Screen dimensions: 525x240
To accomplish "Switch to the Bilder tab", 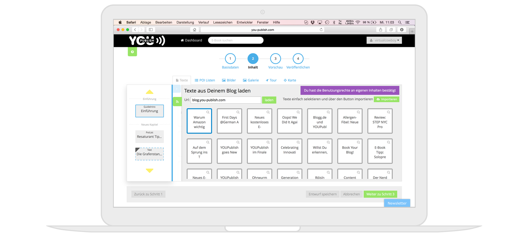I will pos(229,80).
